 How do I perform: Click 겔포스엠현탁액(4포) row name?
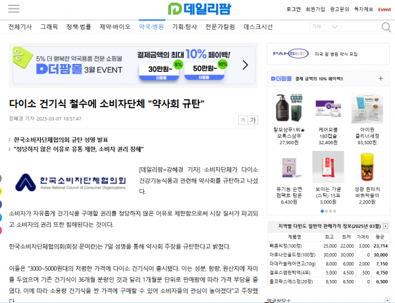(290, 273)
